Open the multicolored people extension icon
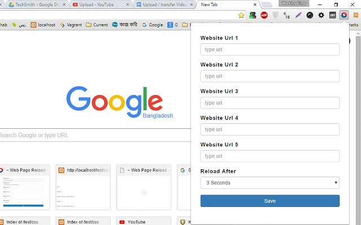The height and width of the screenshot is (225, 361). coord(253,15)
